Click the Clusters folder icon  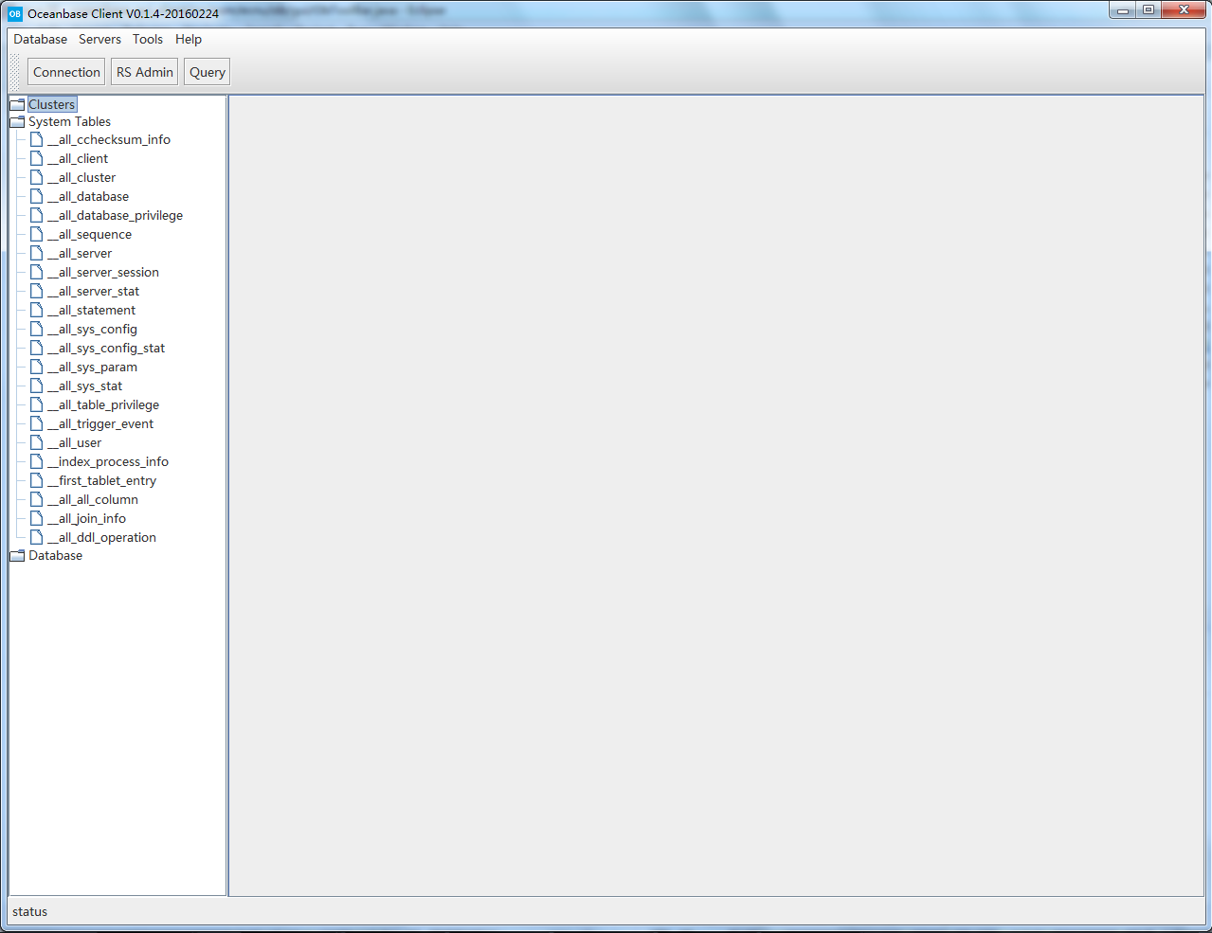click(x=17, y=104)
